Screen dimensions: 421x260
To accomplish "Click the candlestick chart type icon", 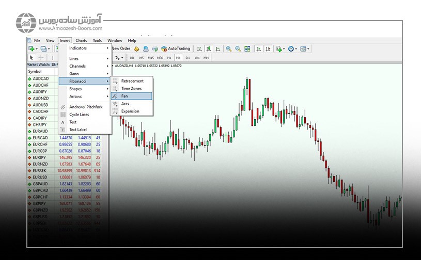I will click(x=209, y=49).
